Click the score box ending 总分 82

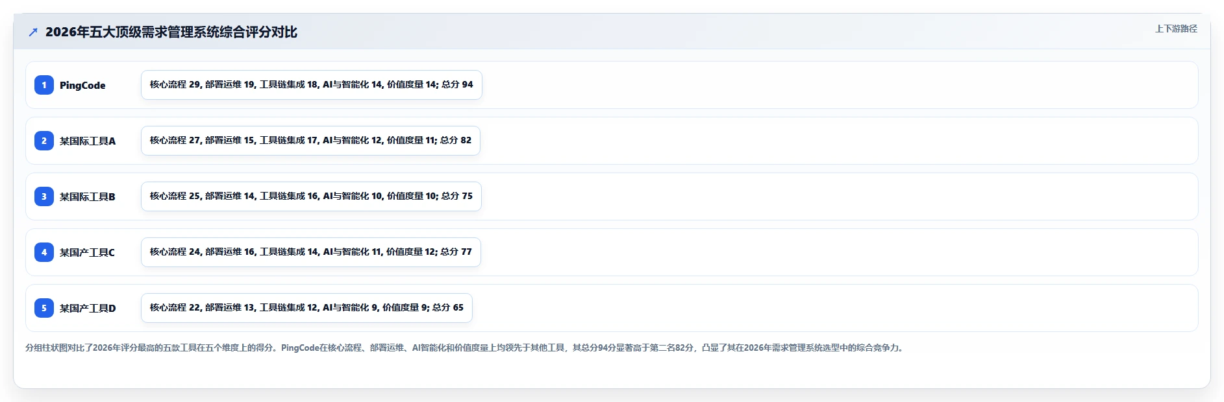[x=310, y=141]
